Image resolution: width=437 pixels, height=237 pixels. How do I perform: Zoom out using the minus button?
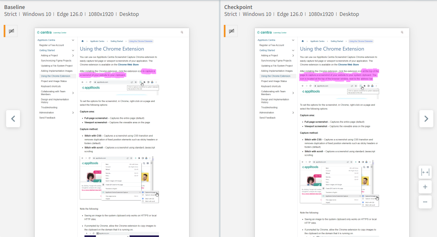[425, 202]
